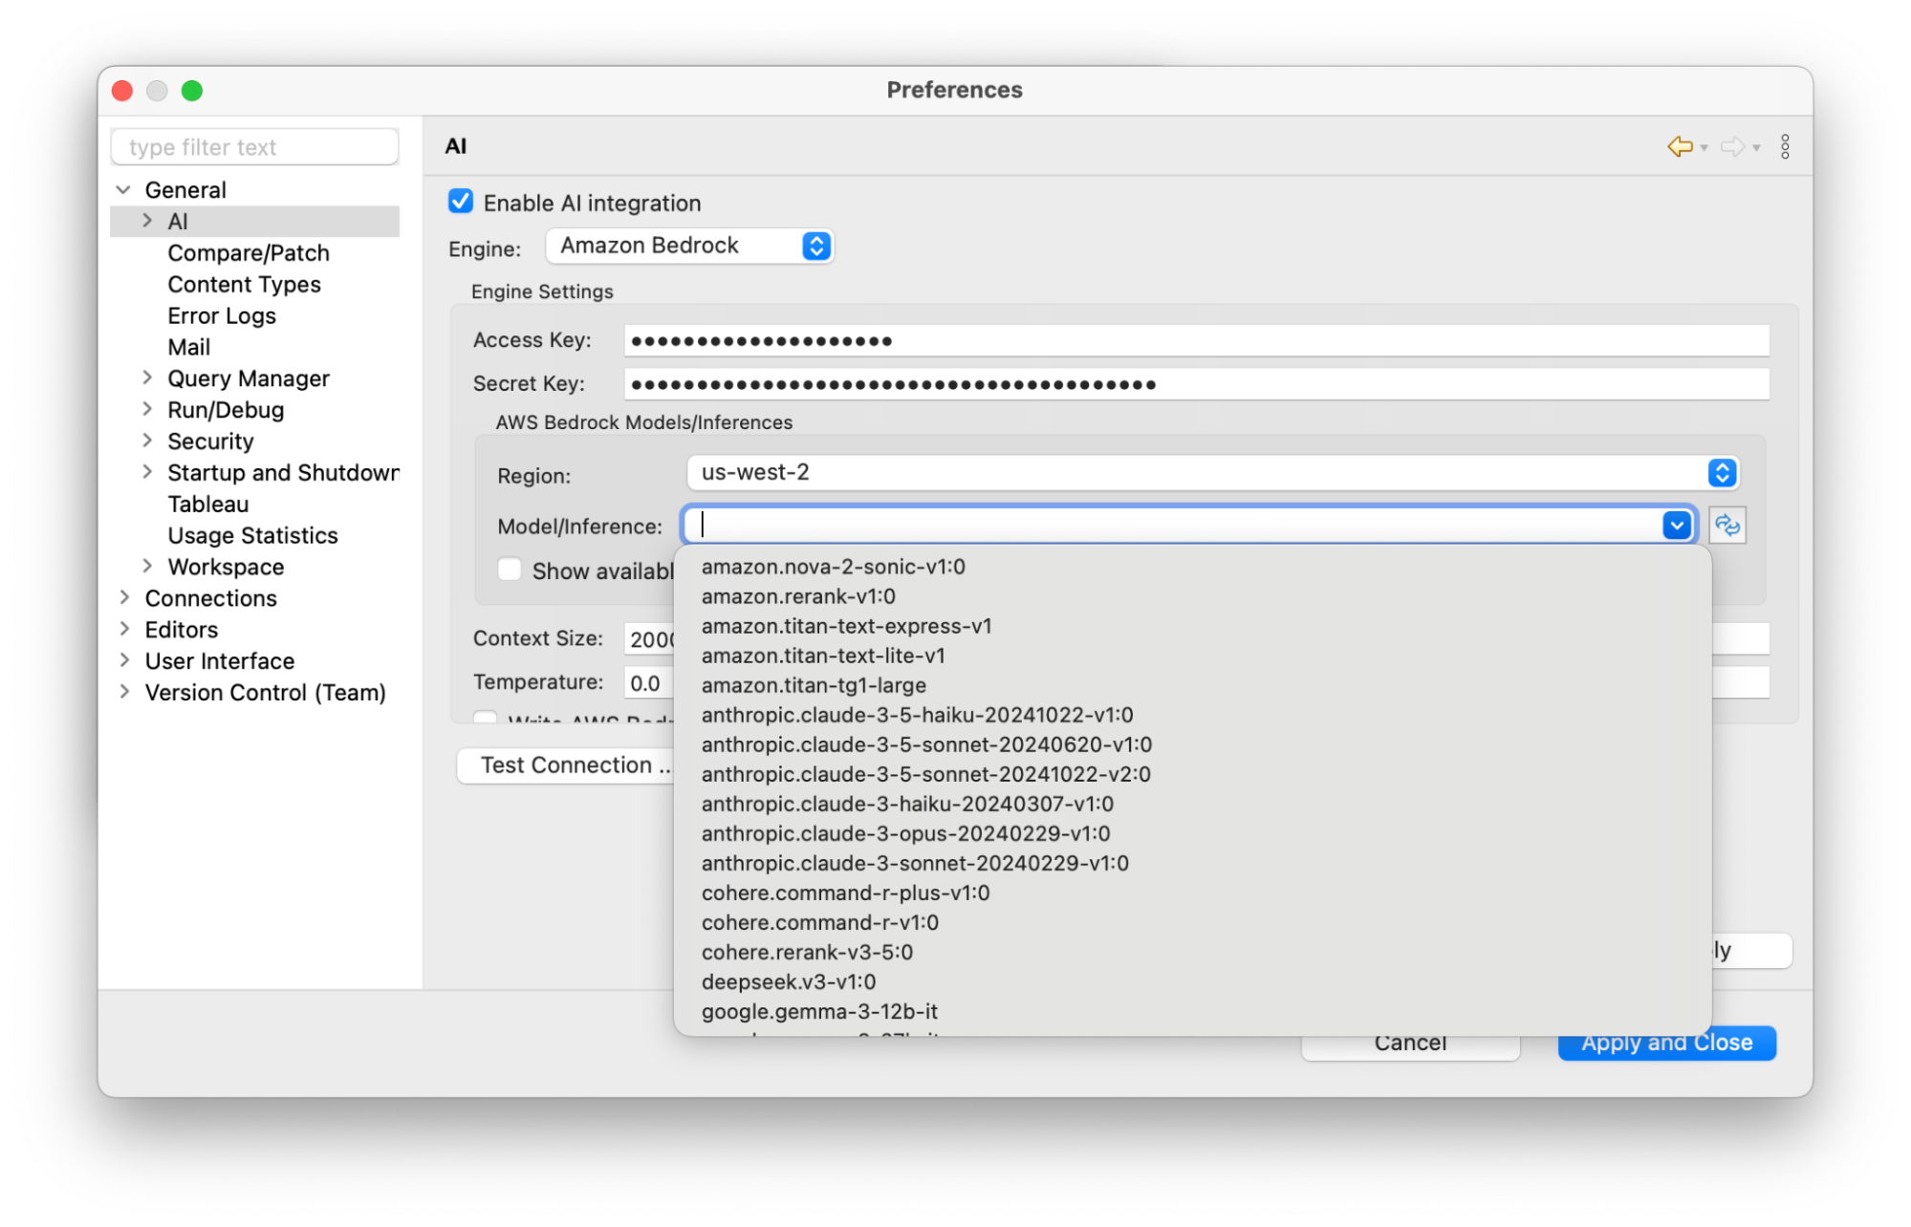This screenshot has width=1911, height=1227.
Task: Choose deepseek.v3-v1:0 model entry
Action: (x=788, y=981)
